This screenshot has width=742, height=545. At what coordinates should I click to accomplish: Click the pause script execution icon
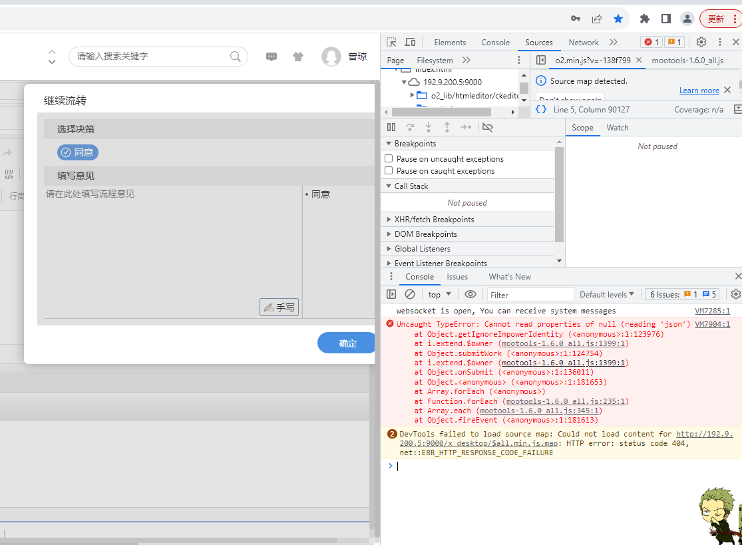click(x=391, y=127)
